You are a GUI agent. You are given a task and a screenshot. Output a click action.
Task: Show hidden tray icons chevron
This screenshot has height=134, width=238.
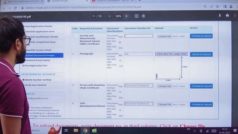pyautogui.click(x=194, y=131)
